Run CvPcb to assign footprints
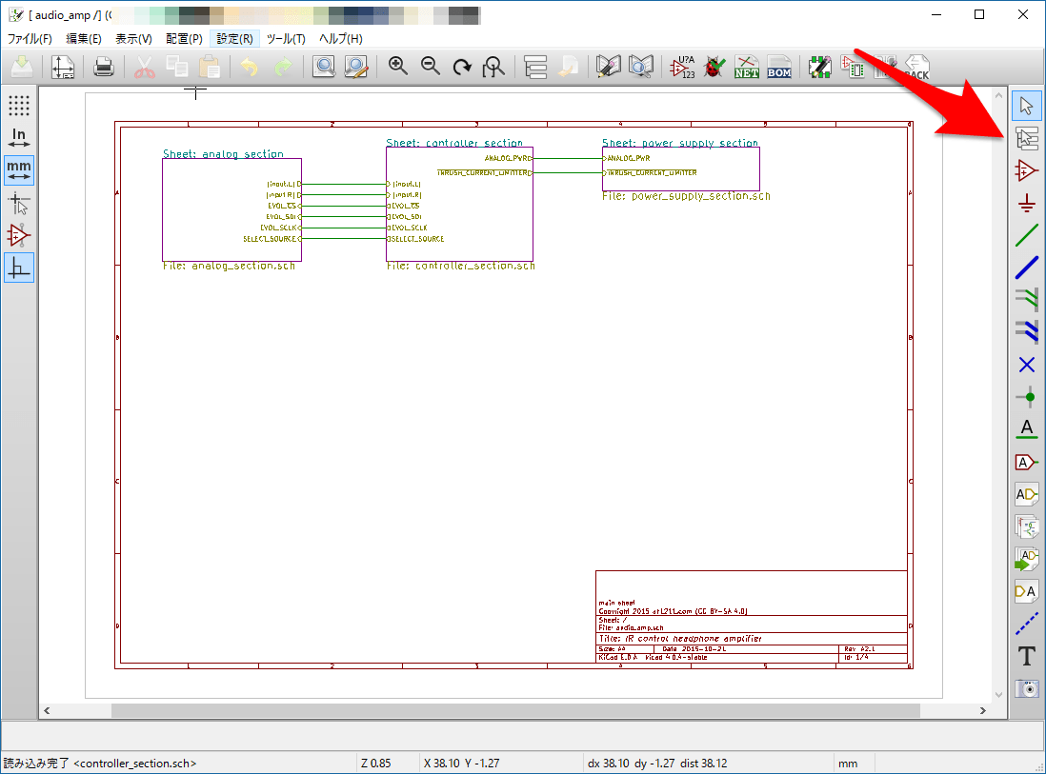Viewport: 1046px width, 774px height. click(853, 67)
